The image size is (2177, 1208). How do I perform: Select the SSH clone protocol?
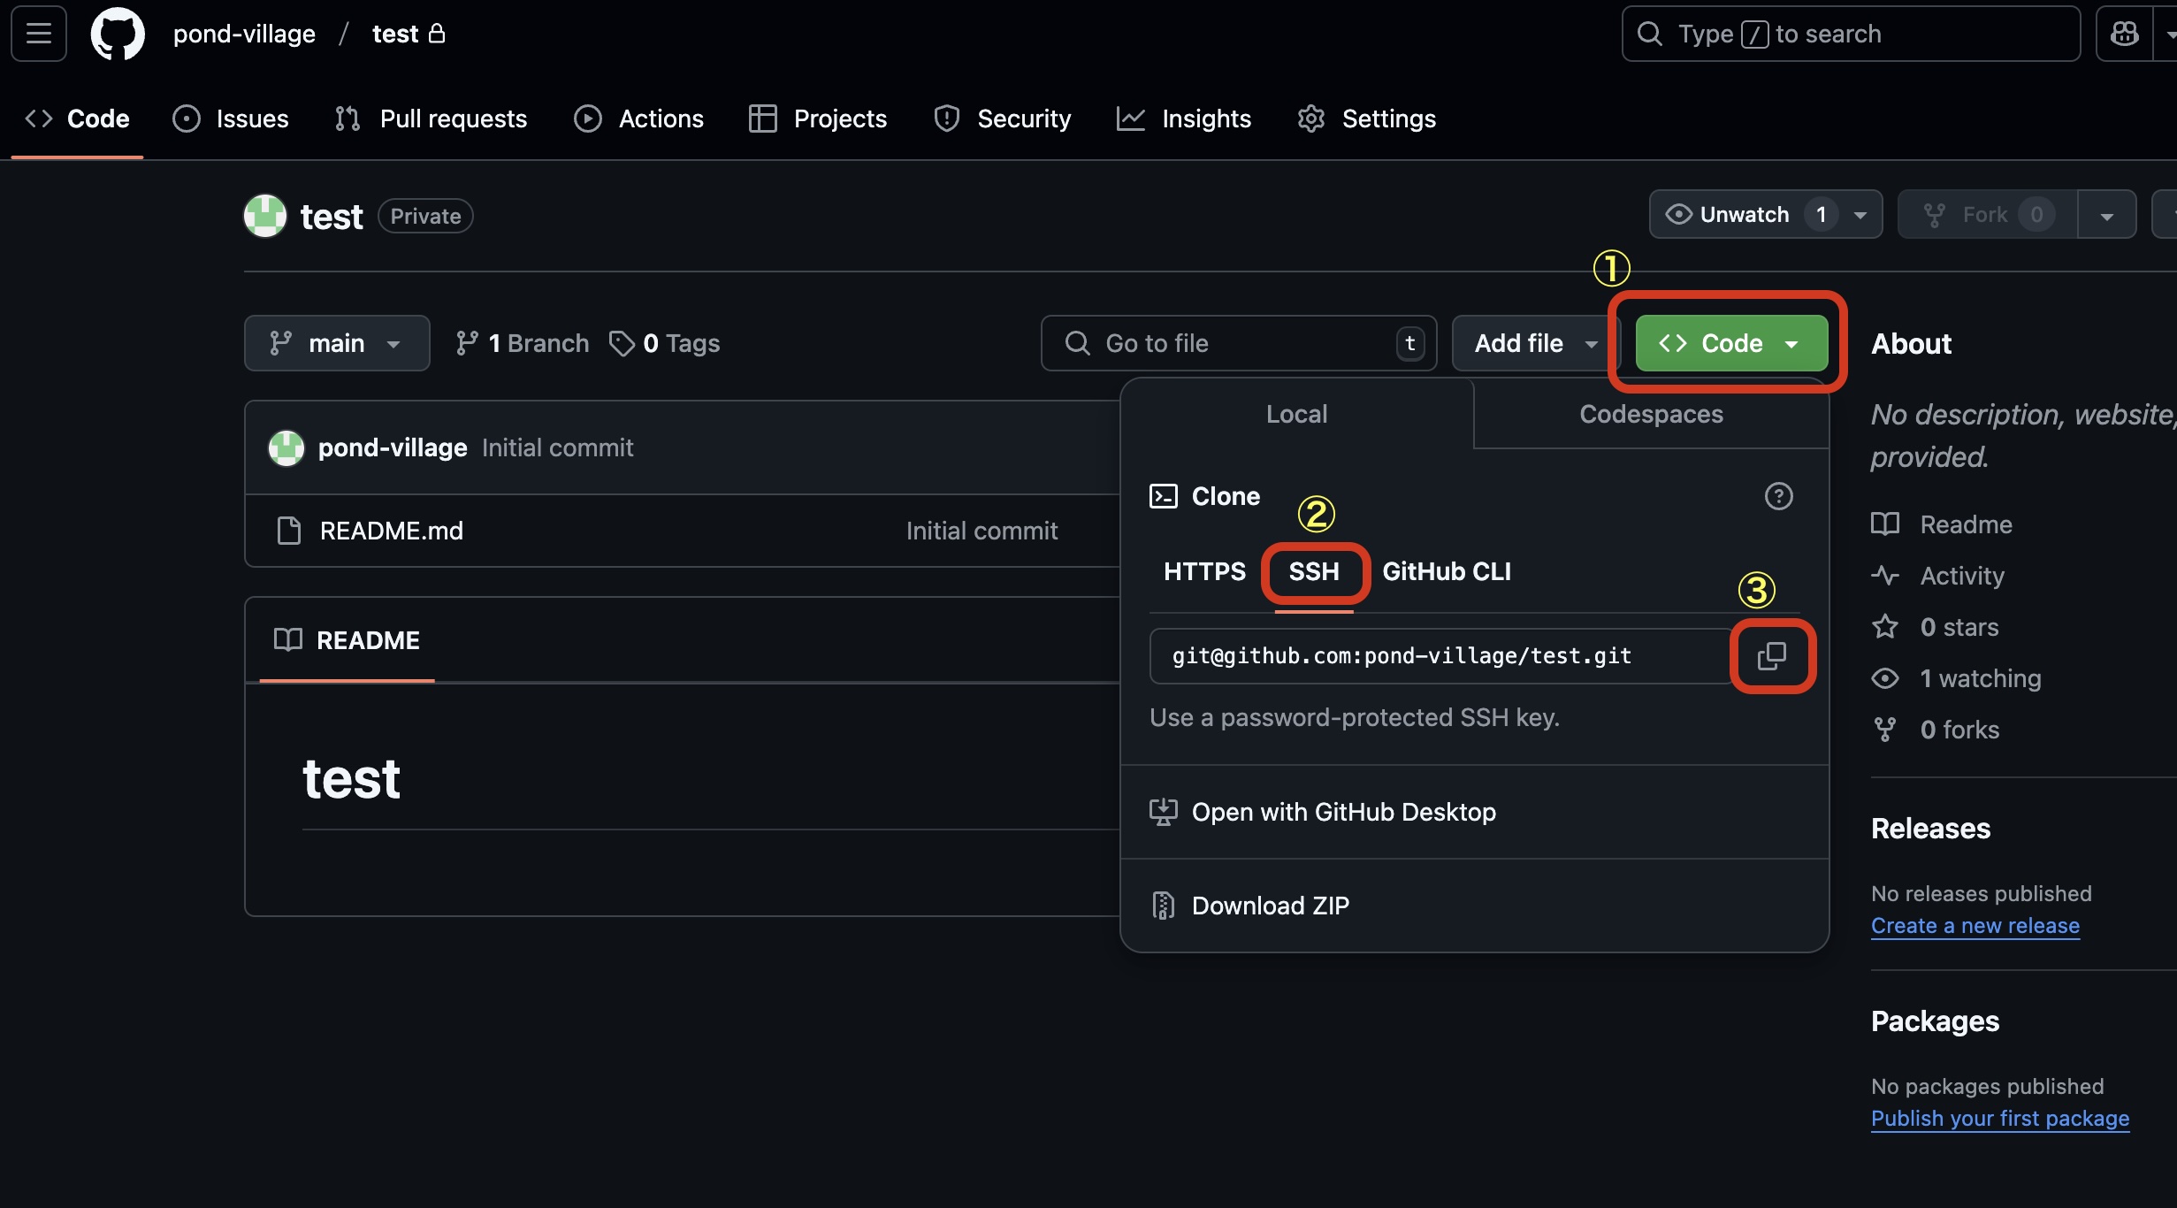pyautogui.click(x=1314, y=571)
